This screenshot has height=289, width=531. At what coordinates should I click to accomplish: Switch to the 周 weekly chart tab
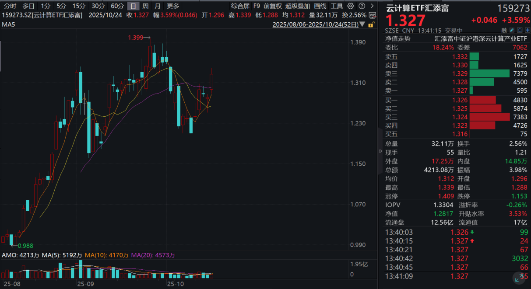coord(145,6)
